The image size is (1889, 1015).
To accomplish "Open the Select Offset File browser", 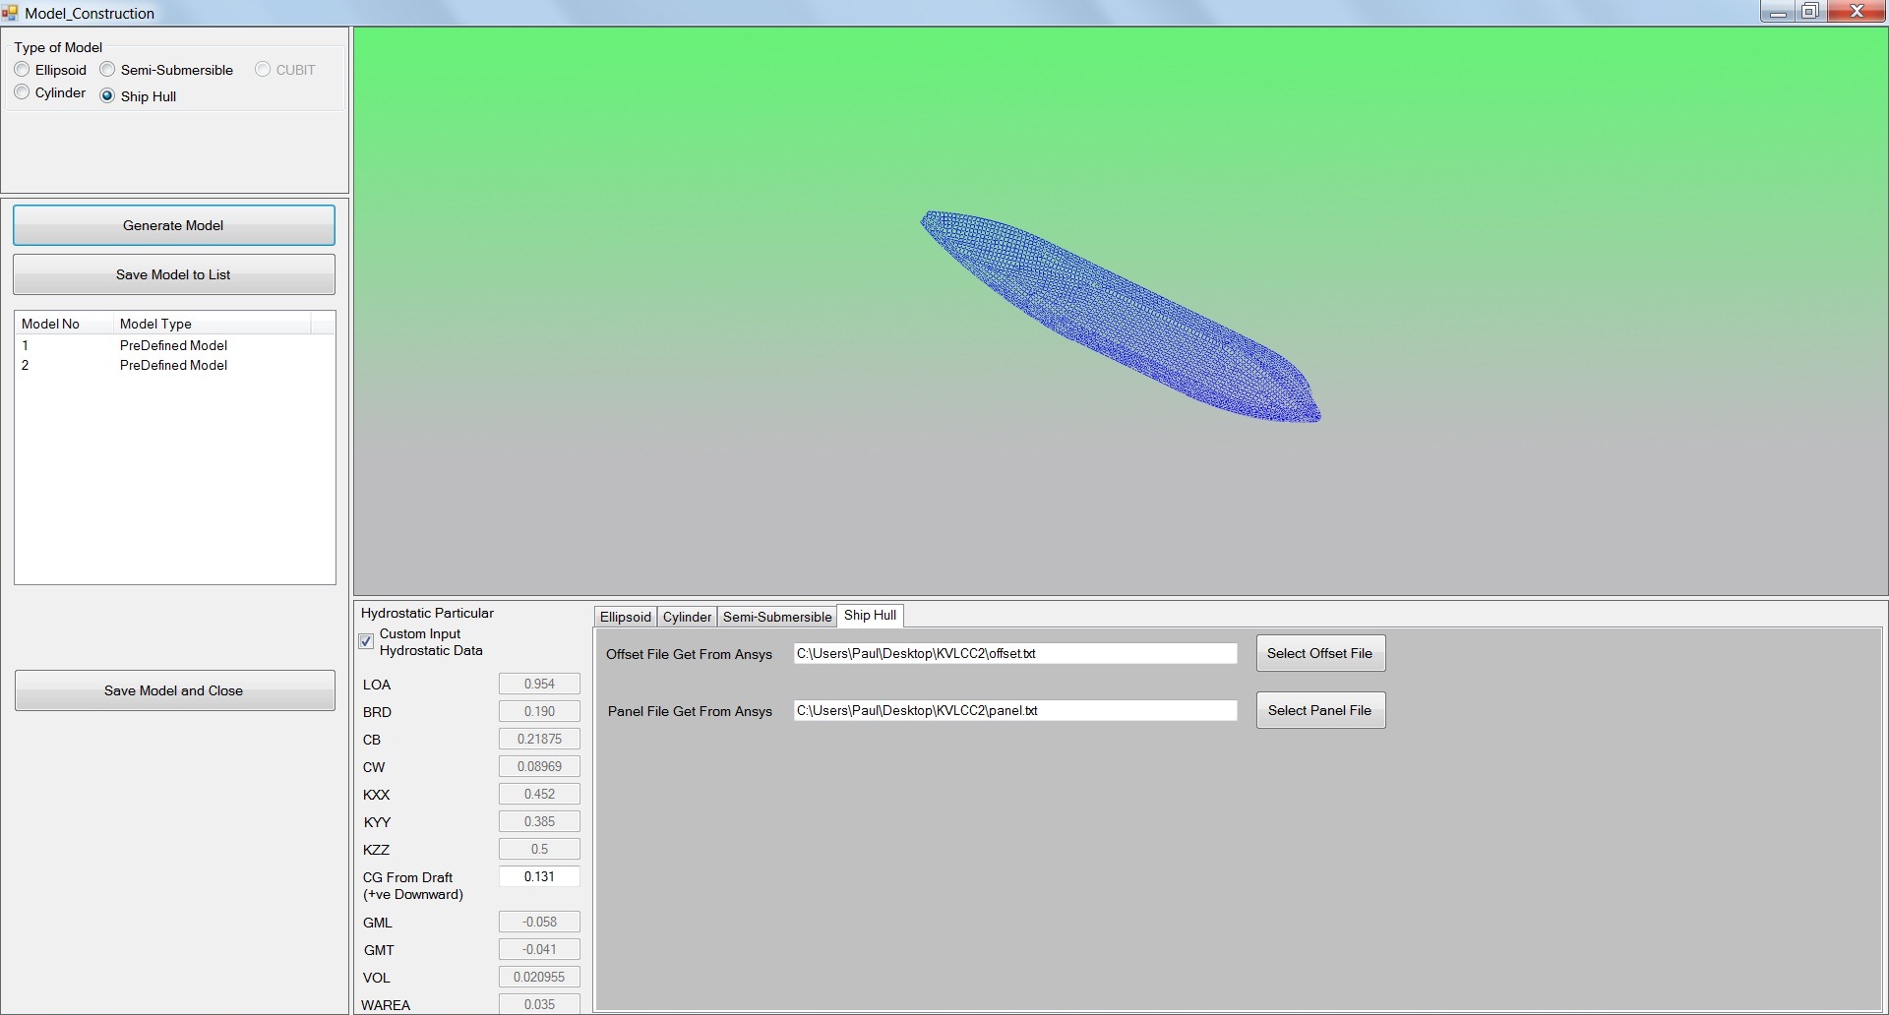I will pos(1319,653).
